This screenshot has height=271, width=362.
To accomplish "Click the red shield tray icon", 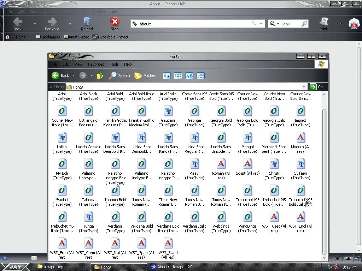I will pyautogui.click(x=336, y=267).
